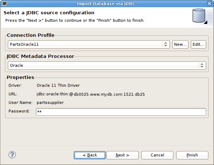Click the Oracle 11 Thin Driver text
Image resolution: width=214 pixels, height=165 pixels.
coord(58,85)
